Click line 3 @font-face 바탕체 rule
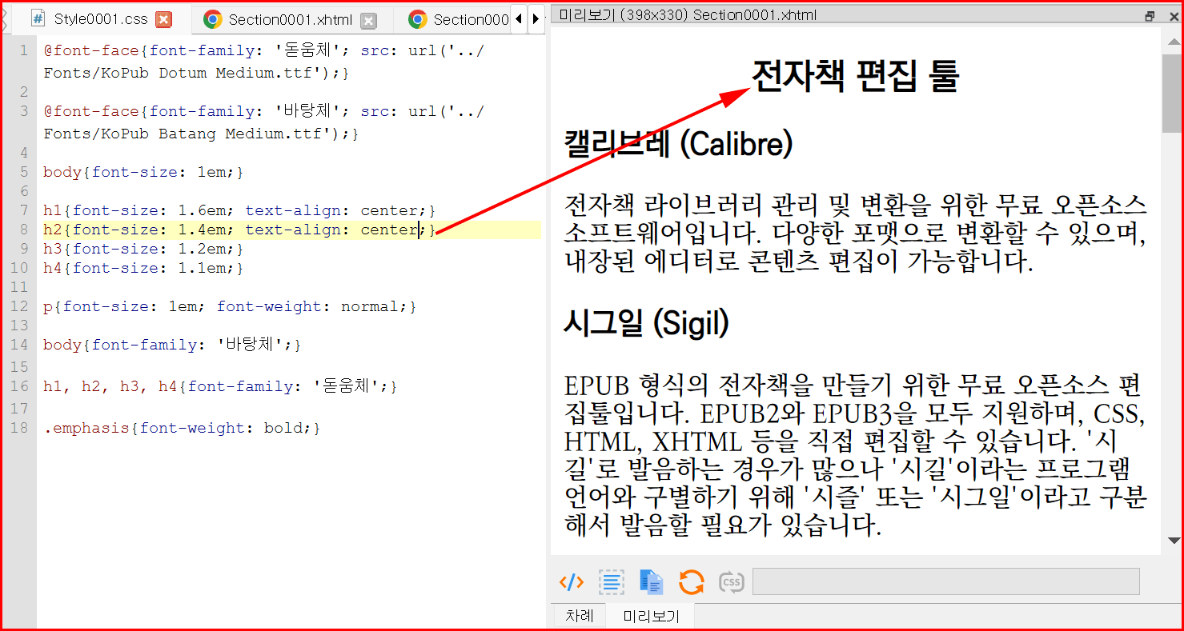Viewport: 1184px width, 631px height. click(x=263, y=122)
